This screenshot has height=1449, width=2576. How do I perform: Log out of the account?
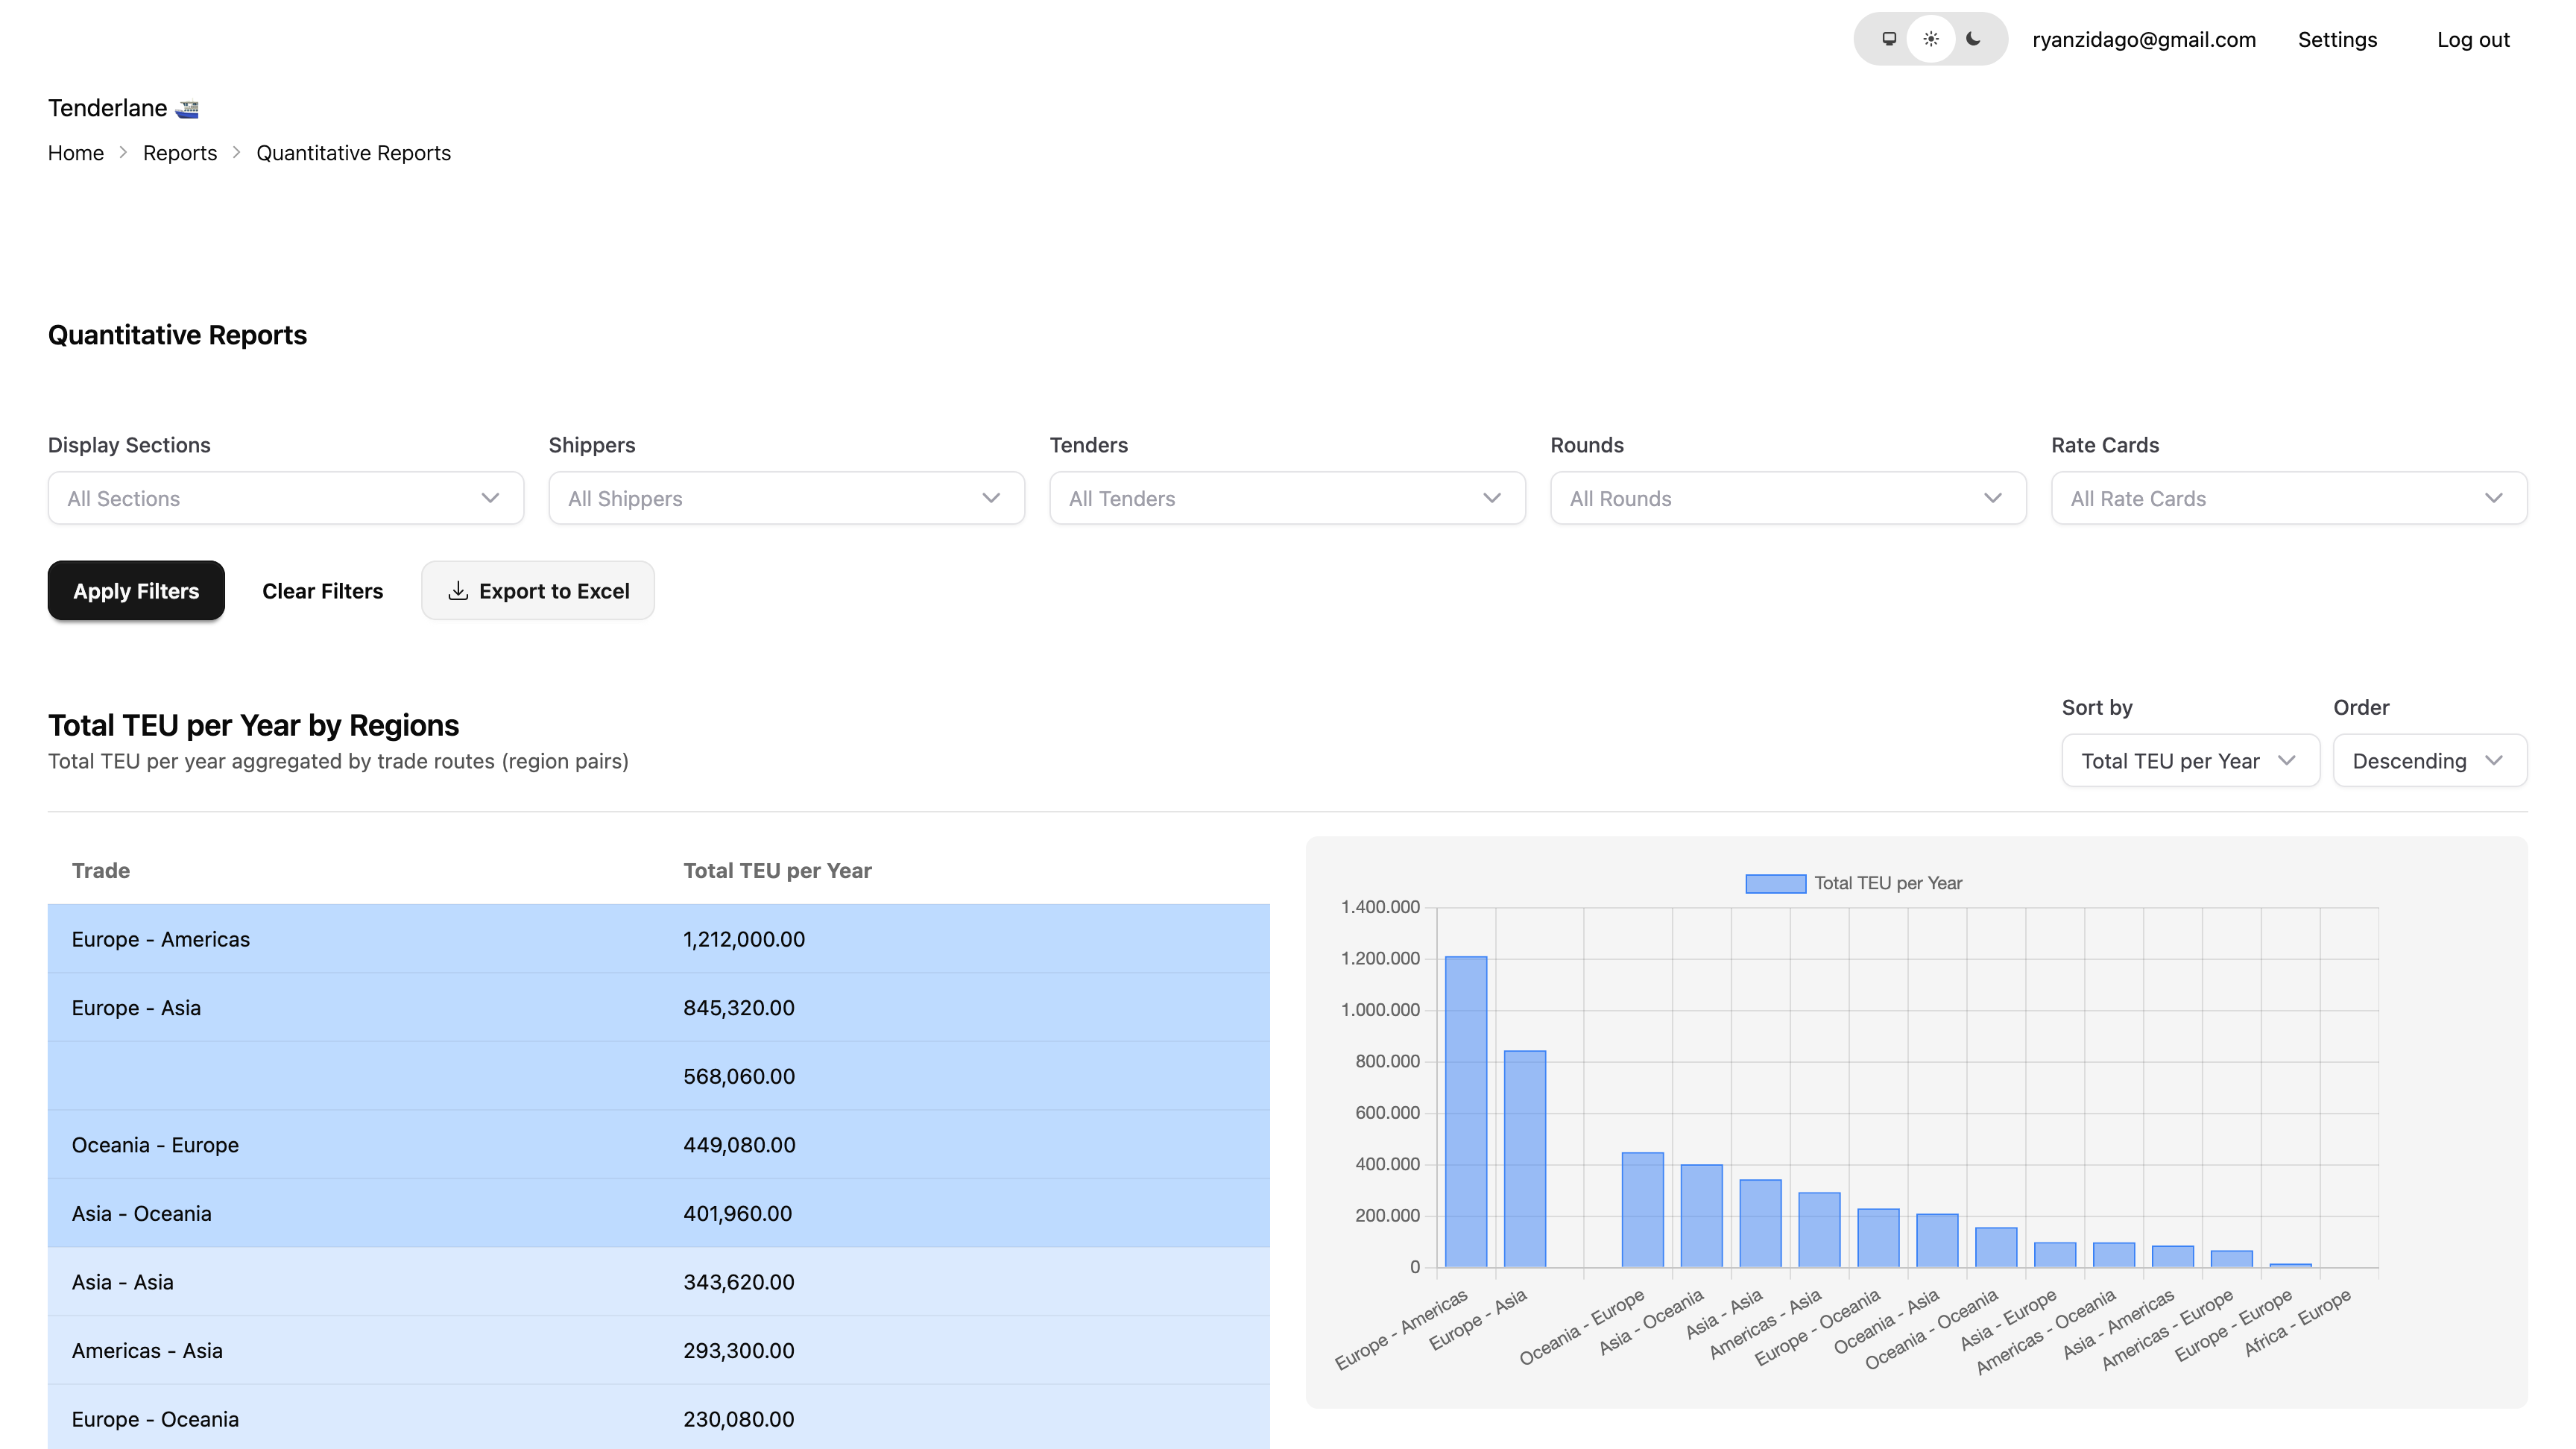coord(2473,39)
